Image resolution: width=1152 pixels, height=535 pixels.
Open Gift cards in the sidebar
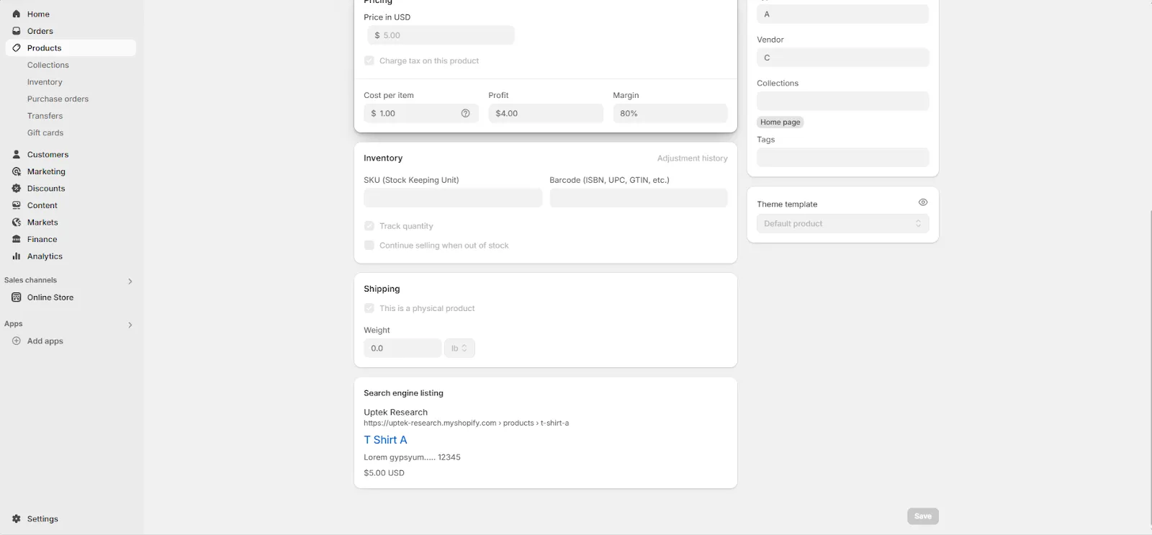coord(45,132)
